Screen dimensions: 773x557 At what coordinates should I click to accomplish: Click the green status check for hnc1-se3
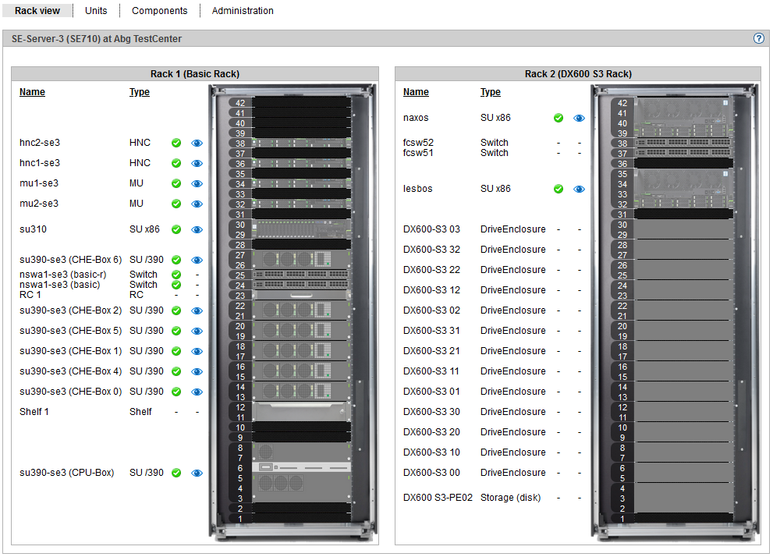click(x=176, y=163)
